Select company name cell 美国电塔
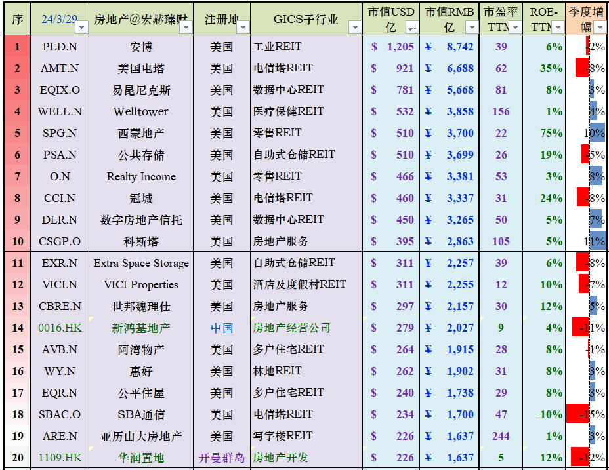 [x=141, y=68]
